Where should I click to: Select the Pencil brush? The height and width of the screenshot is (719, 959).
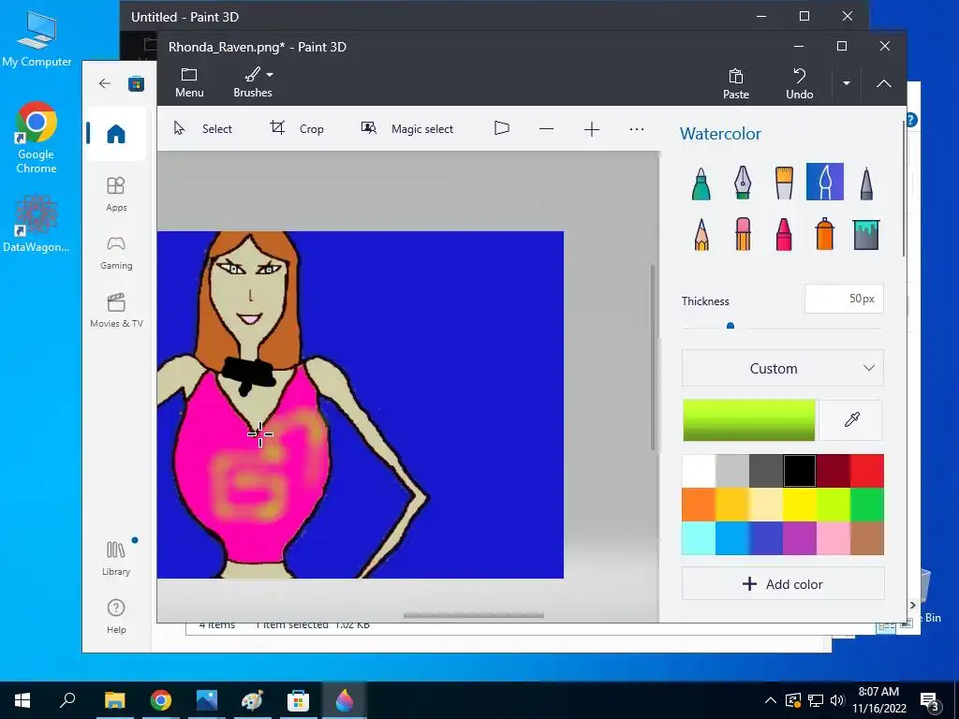tap(701, 234)
